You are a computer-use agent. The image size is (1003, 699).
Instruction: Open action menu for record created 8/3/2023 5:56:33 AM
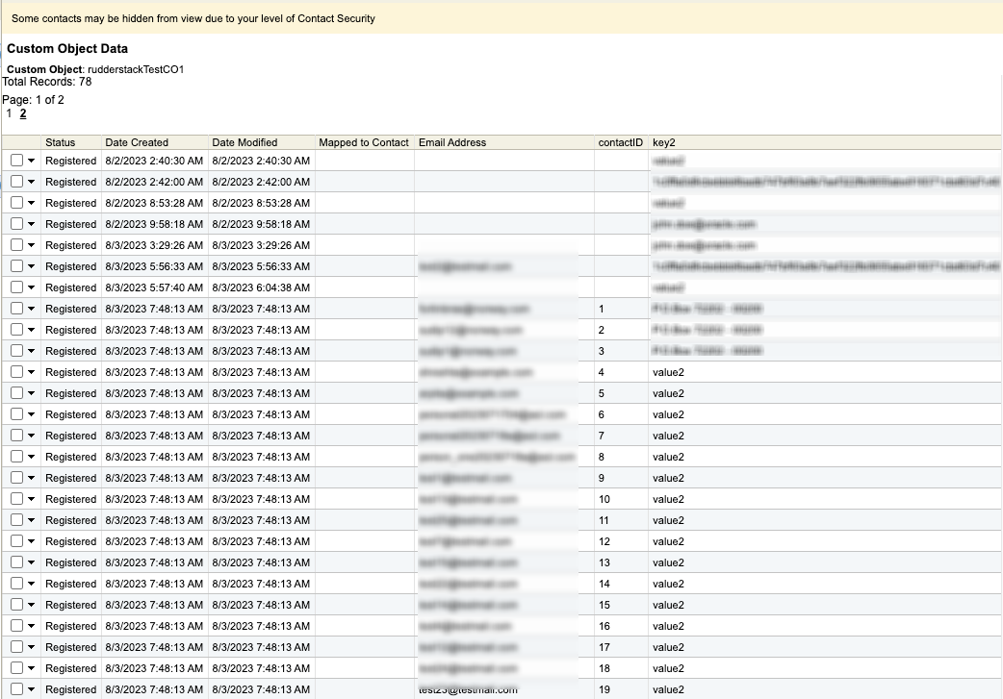[x=31, y=267]
